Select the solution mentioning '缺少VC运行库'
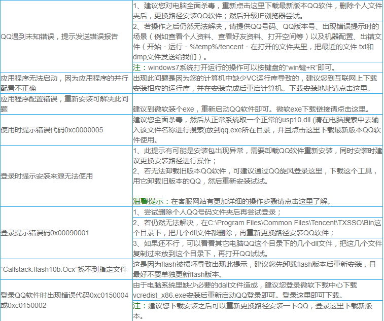The image size is (384, 321). (x=258, y=83)
